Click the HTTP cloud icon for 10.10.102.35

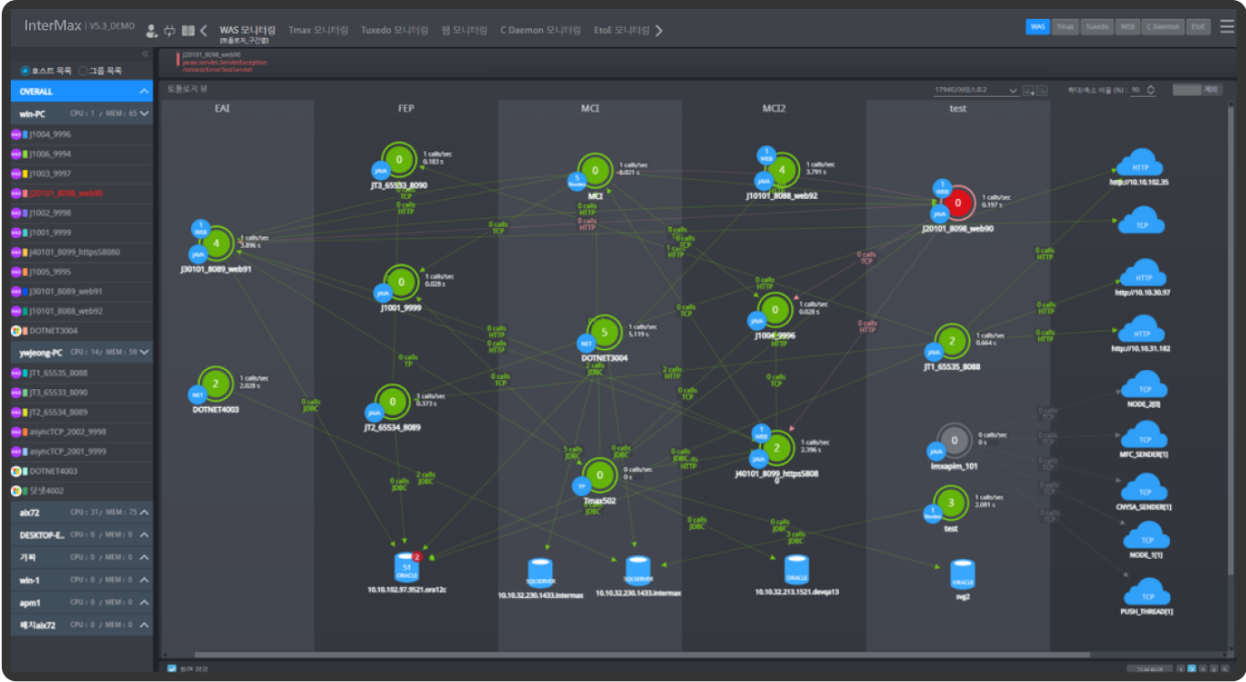point(1139,166)
